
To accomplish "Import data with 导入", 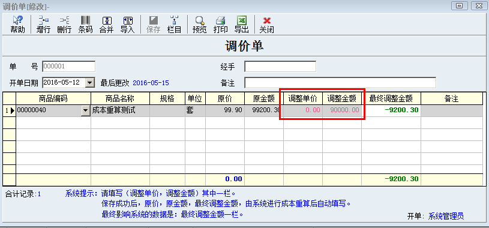I will [128, 25].
